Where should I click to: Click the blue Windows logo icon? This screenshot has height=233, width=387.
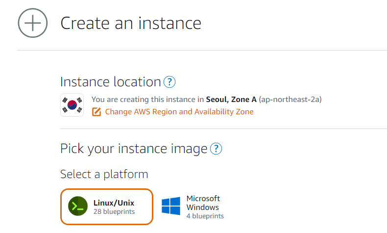point(171,206)
